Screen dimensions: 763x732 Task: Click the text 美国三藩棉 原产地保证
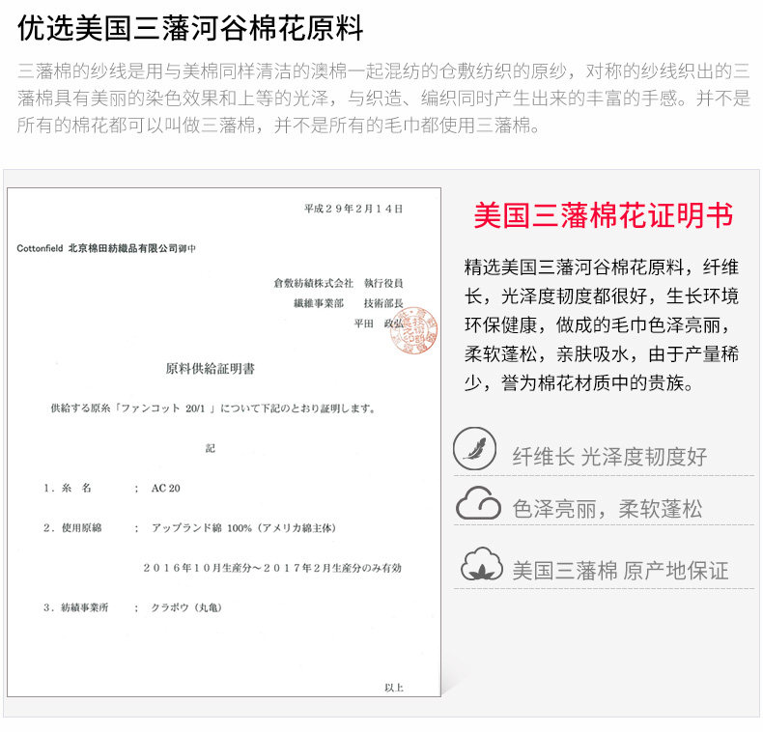tap(620, 571)
